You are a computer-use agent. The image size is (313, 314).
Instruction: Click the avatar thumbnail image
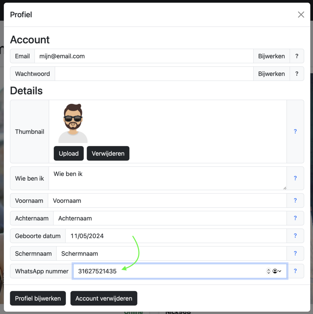pyautogui.click(x=73, y=123)
